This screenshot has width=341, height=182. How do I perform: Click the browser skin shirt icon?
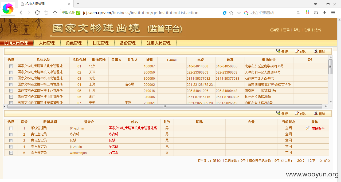click(x=315, y=4)
